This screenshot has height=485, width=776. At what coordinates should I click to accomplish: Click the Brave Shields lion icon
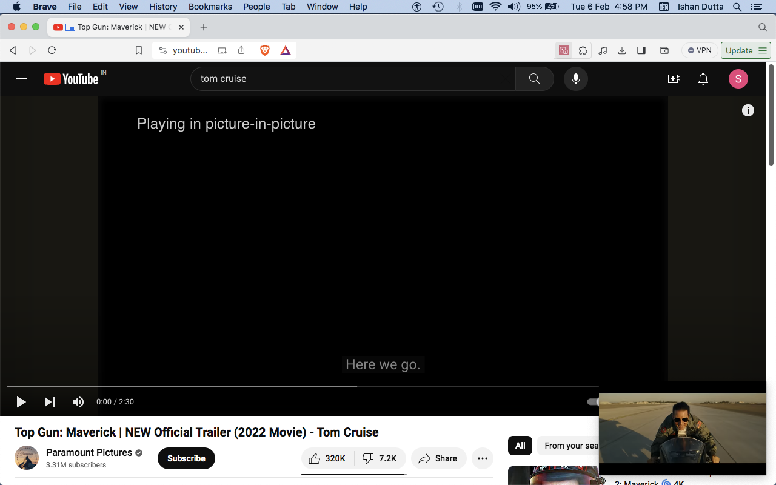[x=265, y=50]
